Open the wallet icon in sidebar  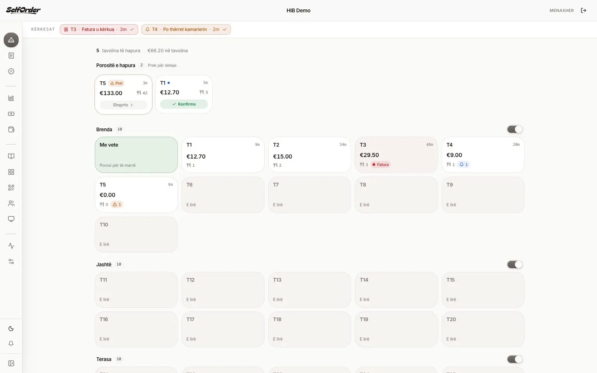point(11,129)
